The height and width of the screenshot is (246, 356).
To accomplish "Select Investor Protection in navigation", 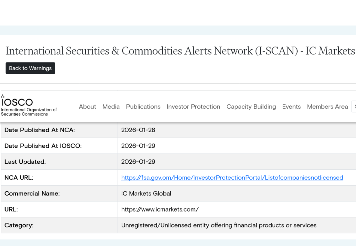I will click(193, 107).
